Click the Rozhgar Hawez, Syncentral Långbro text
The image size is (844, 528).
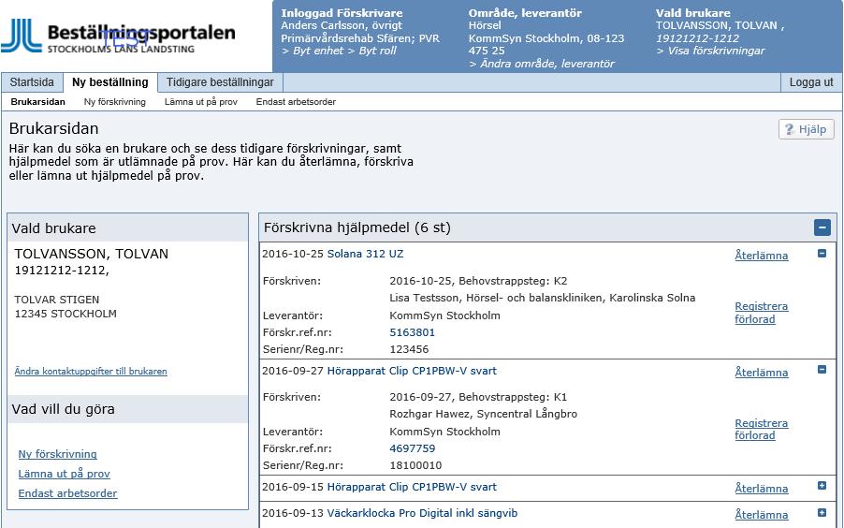click(484, 414)
